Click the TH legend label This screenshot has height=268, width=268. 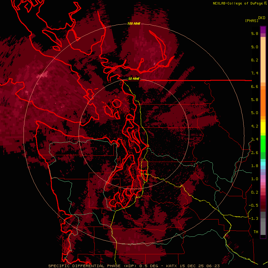tap(256, 232)
